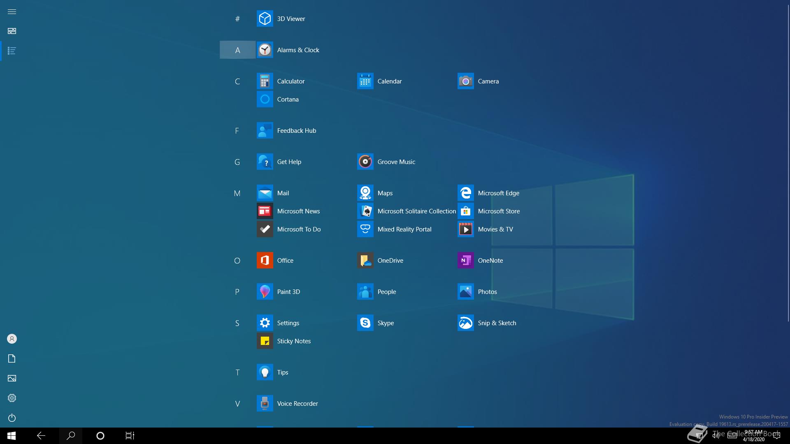
Task: Click the "Feedback Hub" label
Action: (297, 130)
